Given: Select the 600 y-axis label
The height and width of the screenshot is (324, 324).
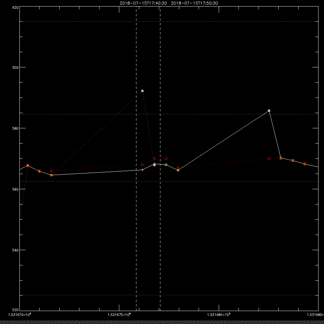Looking at the screenshot, I should click(x=16, y=67).
